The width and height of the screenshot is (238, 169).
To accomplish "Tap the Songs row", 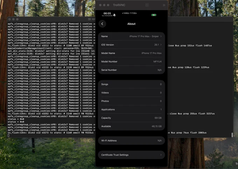I will (x=132, y=84).
